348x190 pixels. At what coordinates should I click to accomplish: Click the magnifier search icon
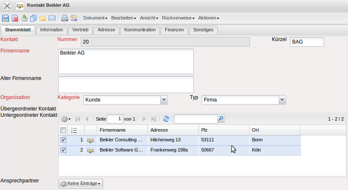click(221, 119)
